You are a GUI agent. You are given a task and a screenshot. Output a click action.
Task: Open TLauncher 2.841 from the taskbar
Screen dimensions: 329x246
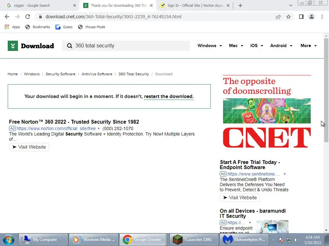tap(194, 240)
